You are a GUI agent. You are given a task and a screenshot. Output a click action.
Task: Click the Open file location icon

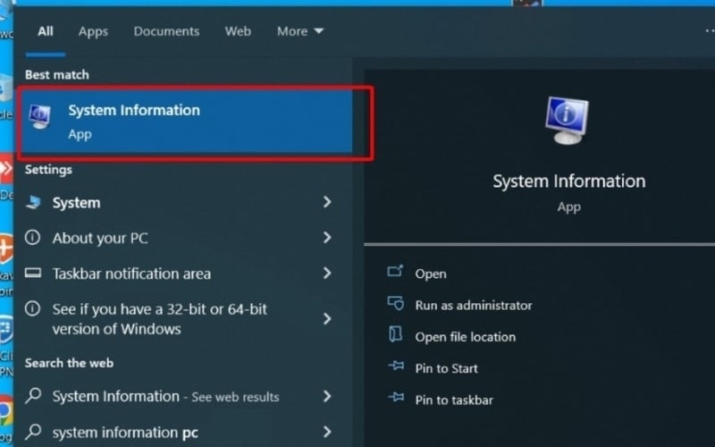point(395,334)
